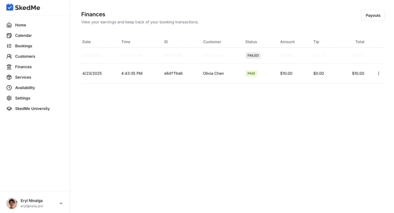This screenshot has height=213, width=394.
Task: Open the three-dot menu for transaction a6dffbab
Action: pyautogui.click(x=378, y=73)
